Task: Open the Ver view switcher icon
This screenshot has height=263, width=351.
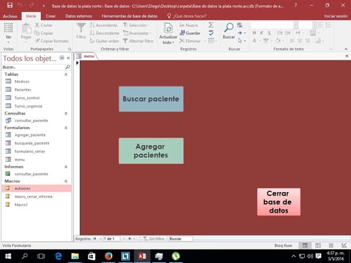Action: [9, 28]
